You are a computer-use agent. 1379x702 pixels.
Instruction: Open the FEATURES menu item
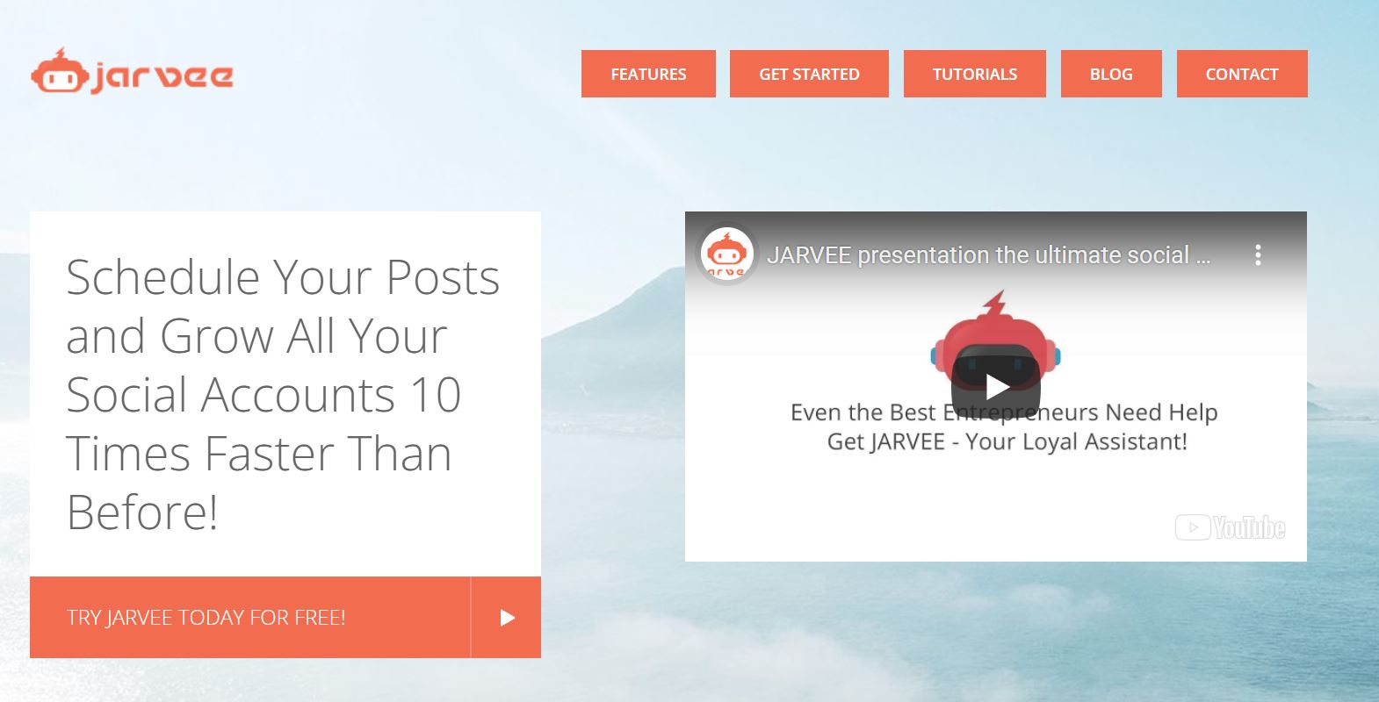pos(648,74)
